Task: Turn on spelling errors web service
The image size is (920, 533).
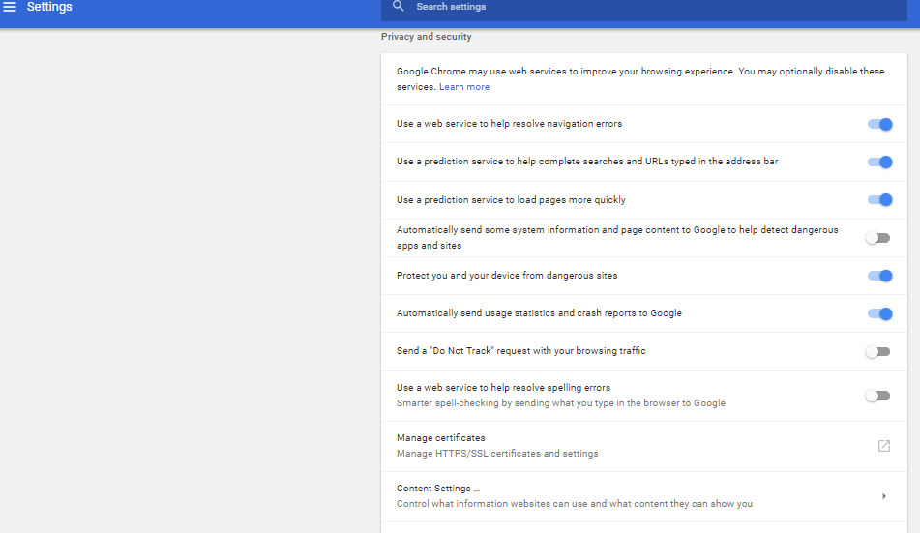Action: pyautogui.click(x=877, y=396)
